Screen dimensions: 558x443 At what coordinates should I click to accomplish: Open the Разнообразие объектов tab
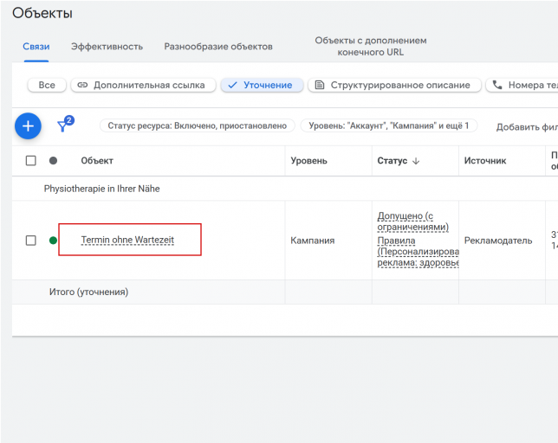218,47
